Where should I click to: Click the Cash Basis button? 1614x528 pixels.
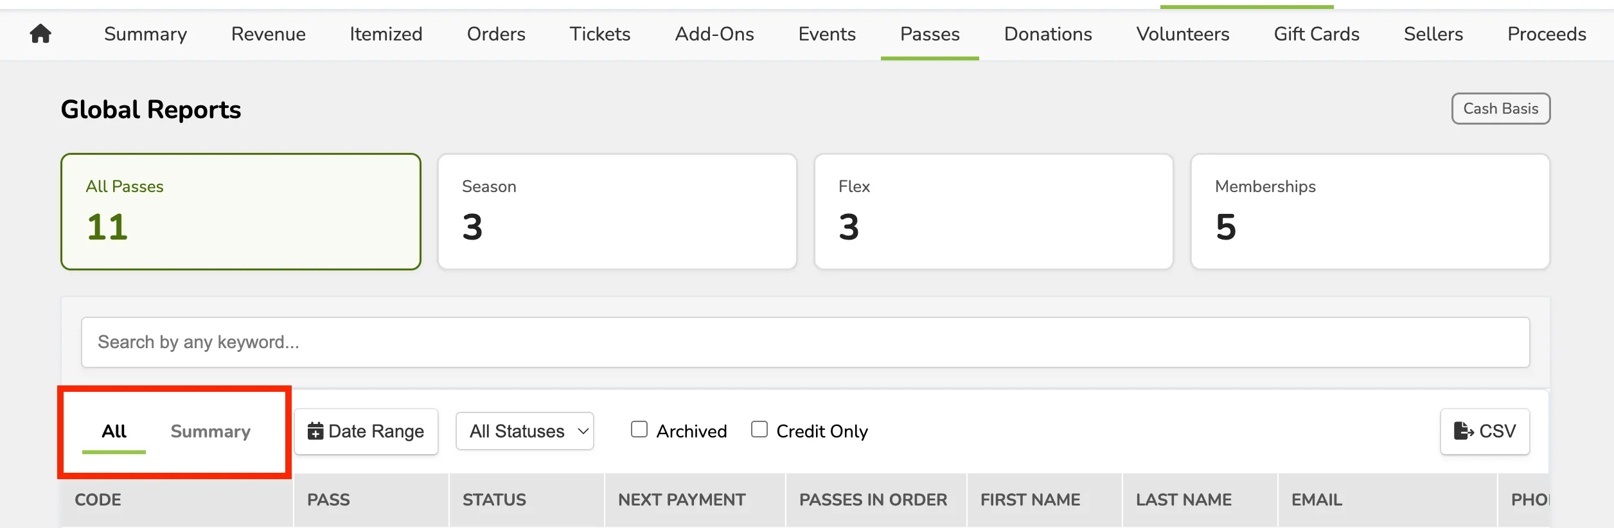coord(1501,109)
